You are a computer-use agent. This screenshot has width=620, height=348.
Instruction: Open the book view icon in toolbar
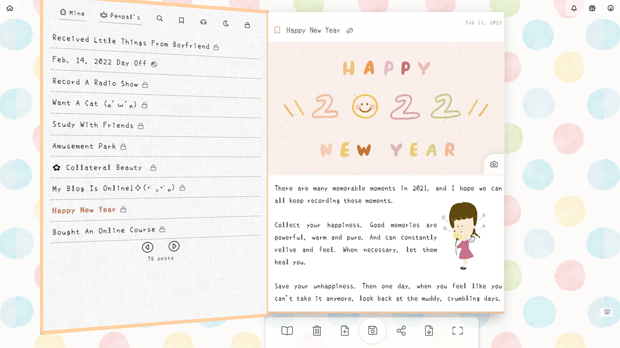pyautogui.click(x=287, y=331)
